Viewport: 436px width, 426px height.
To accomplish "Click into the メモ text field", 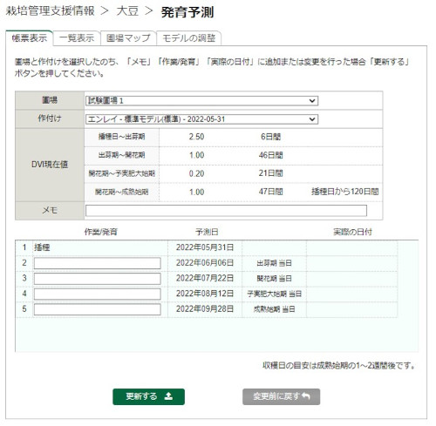I will click(226, 211).
